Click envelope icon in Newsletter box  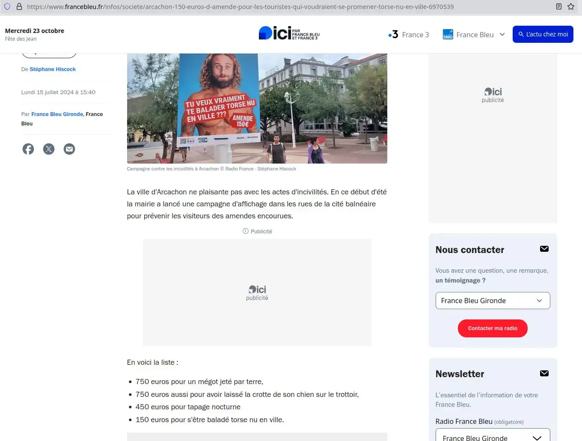point(544,373)
